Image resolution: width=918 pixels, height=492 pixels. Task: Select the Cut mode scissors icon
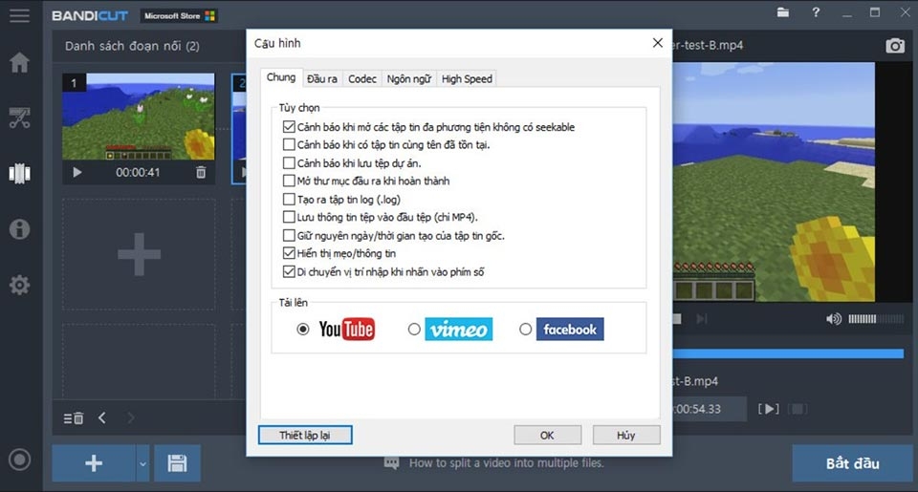click(19, 118)
